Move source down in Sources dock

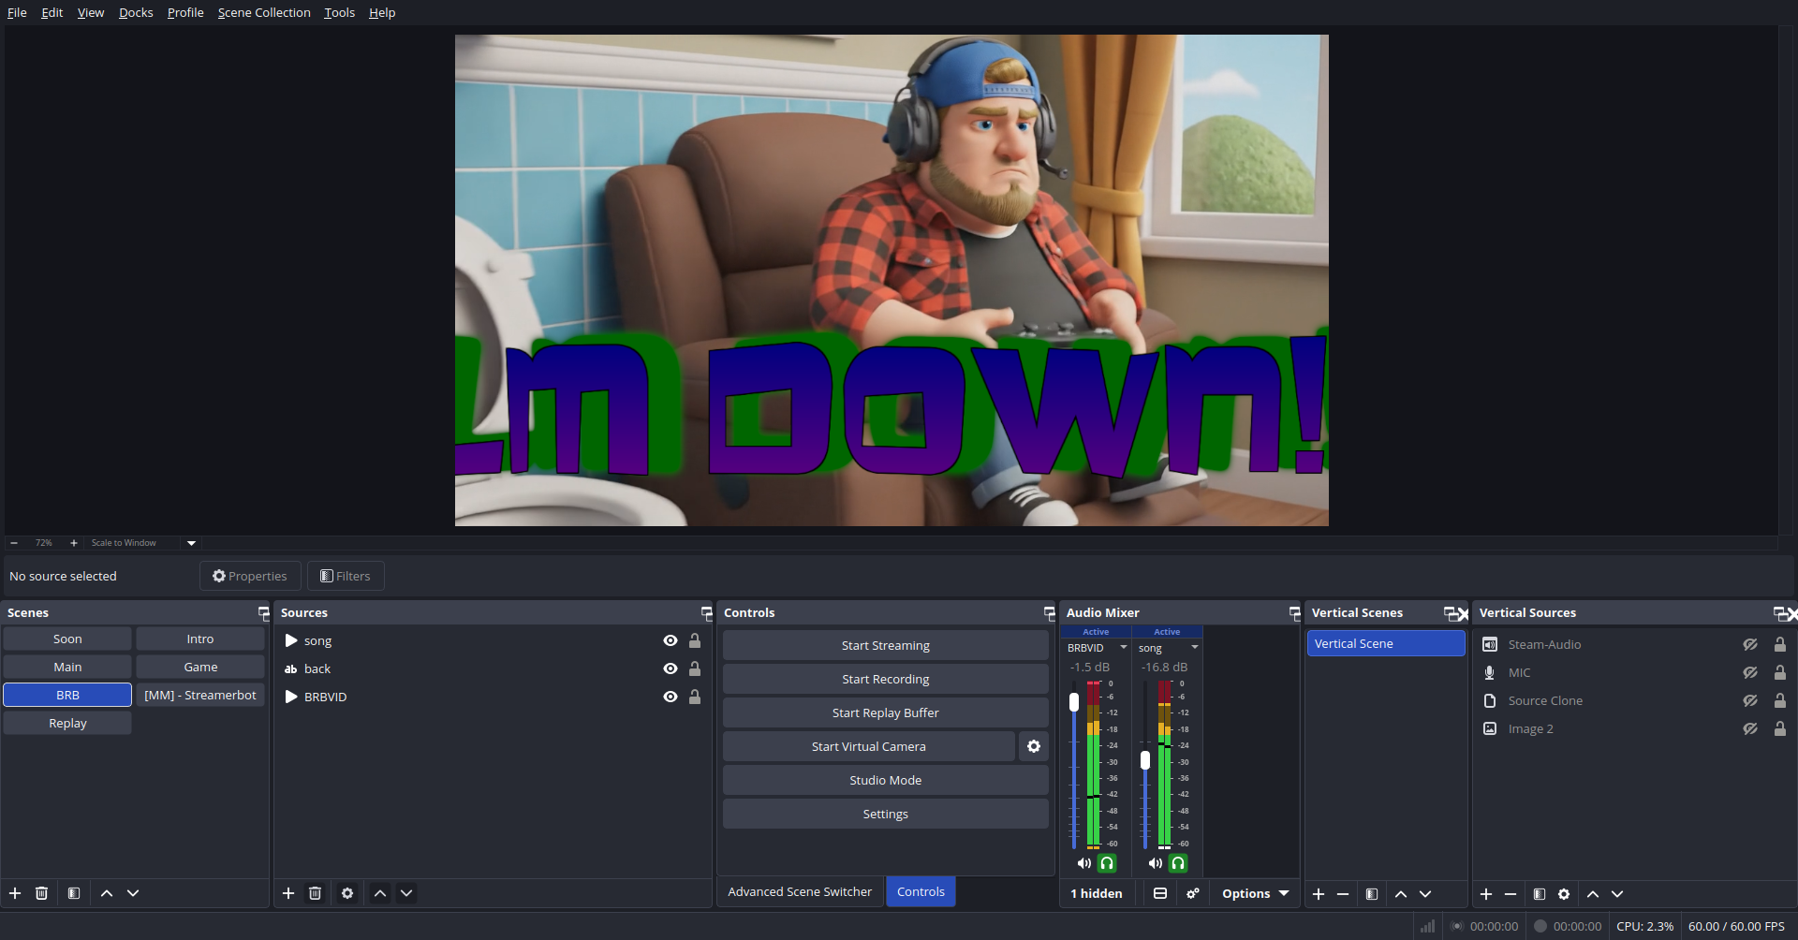point(406,893)
